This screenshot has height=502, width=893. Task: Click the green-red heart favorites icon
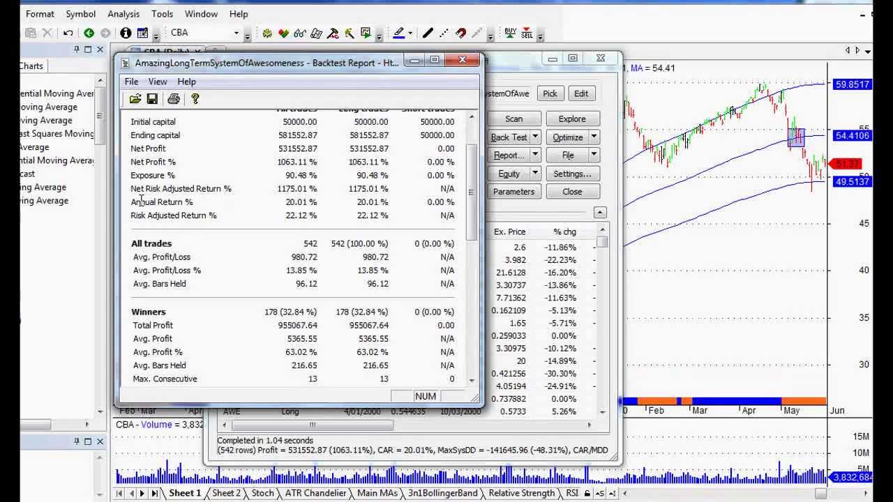283,33
